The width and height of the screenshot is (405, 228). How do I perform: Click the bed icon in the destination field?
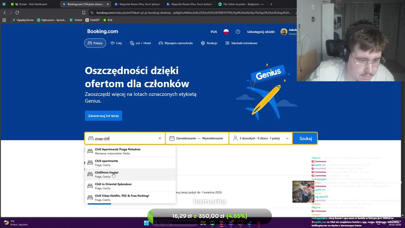point(91,138)
